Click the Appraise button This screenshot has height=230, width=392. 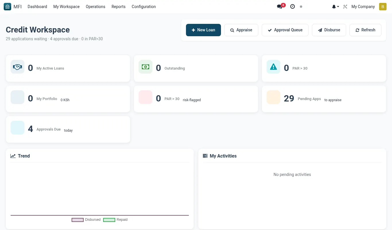[241, 30]
